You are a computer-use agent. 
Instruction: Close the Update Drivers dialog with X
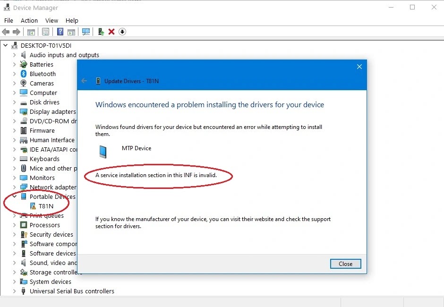(359, 67)
